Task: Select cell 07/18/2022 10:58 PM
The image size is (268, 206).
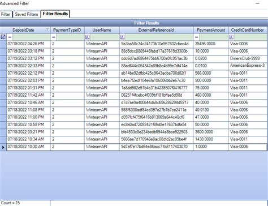Action: [28, 125]
